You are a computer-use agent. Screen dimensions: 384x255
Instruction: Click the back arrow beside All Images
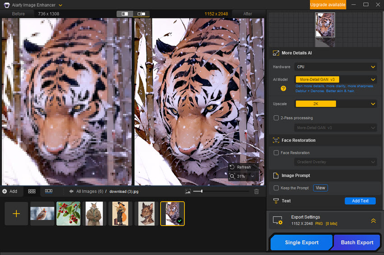click(x=71, y=191)
